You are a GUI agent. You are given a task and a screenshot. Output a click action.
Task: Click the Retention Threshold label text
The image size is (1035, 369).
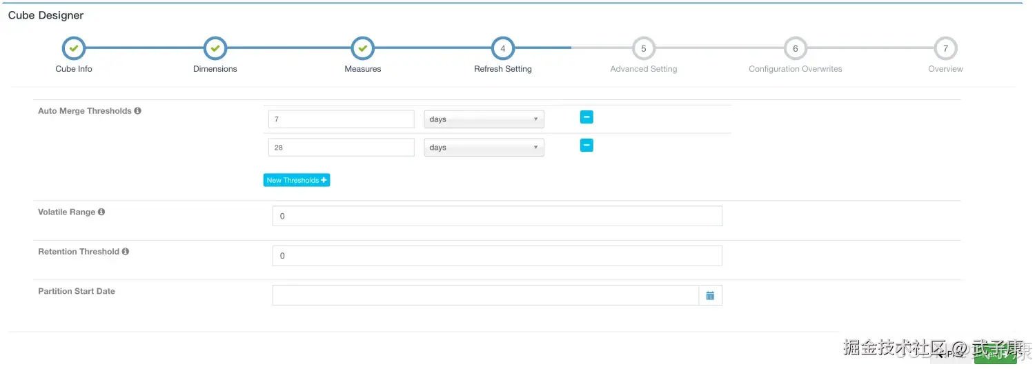click(79, 252)
